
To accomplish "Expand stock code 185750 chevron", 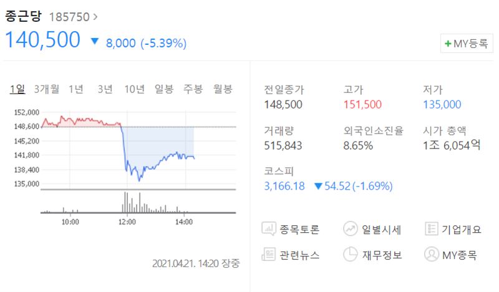I will (95, 17).
